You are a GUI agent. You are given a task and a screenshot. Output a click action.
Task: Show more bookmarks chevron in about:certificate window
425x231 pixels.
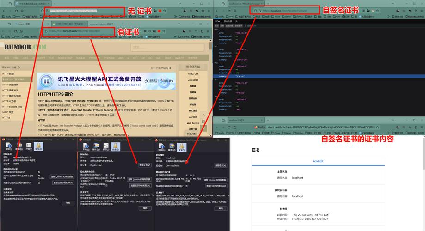pos(388,133)
